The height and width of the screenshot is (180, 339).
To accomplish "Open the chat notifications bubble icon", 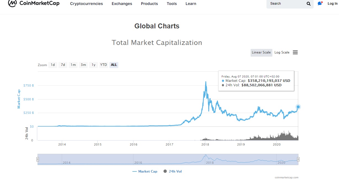I will (x=320, y=4).
